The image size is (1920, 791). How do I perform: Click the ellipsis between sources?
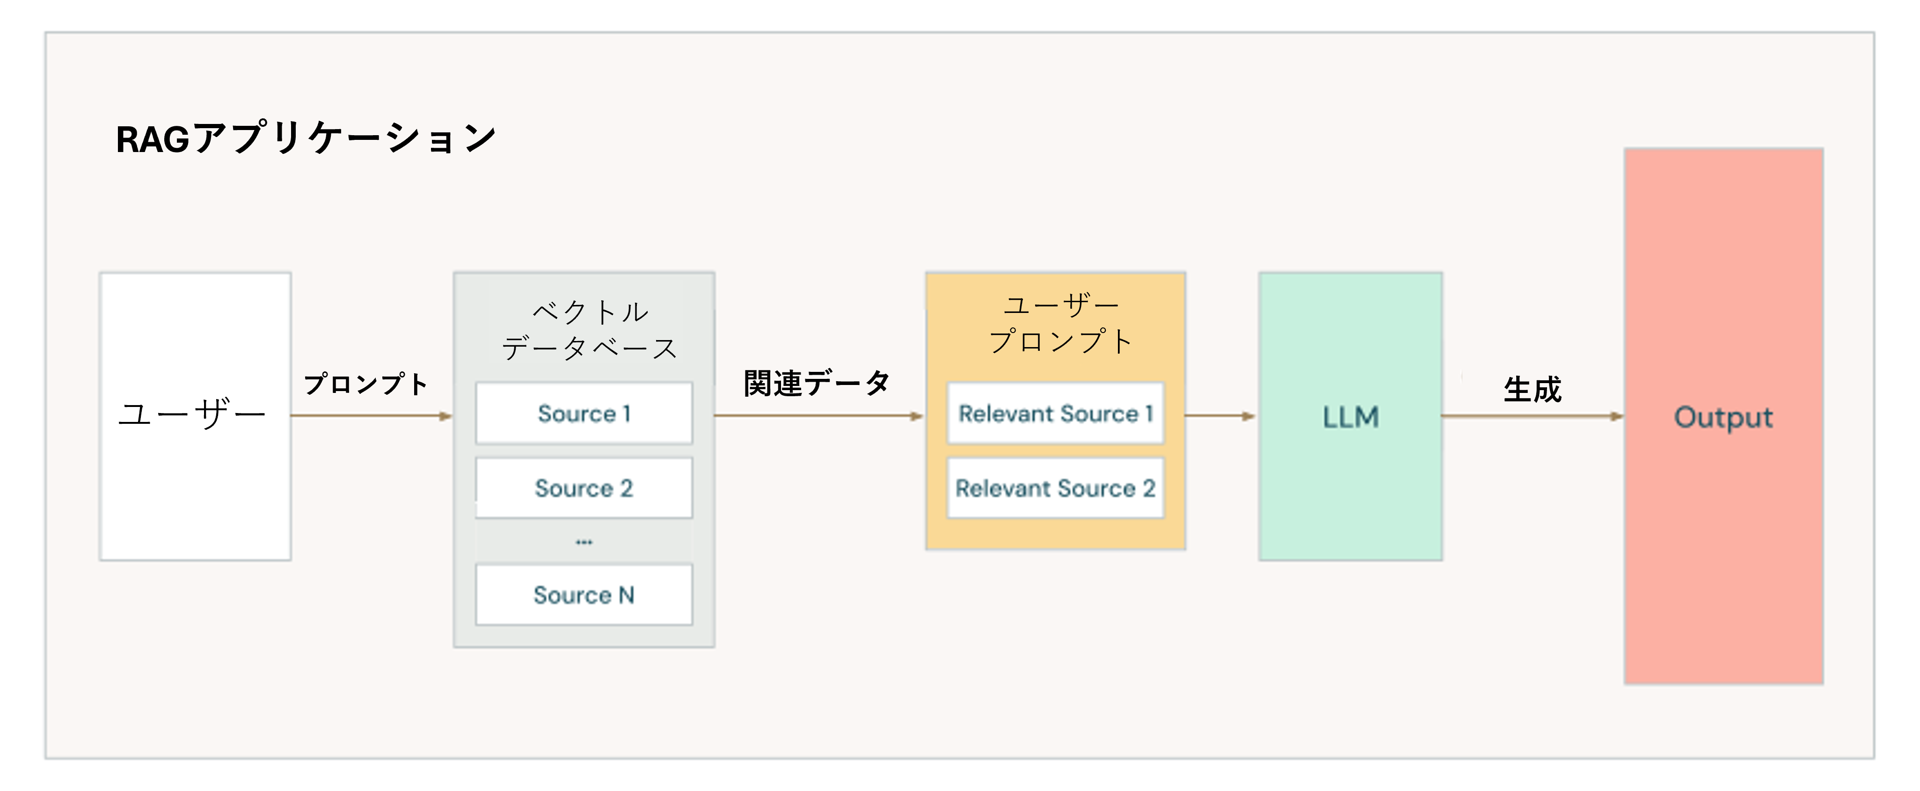tap(584, 542)
